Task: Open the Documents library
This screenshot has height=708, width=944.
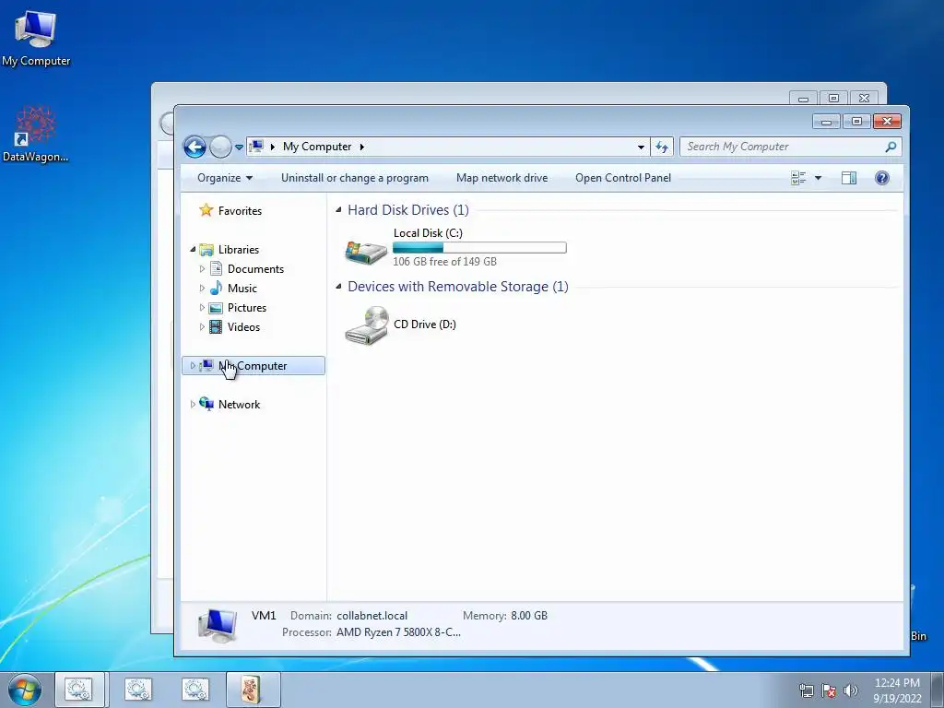Action: point(255,268)
